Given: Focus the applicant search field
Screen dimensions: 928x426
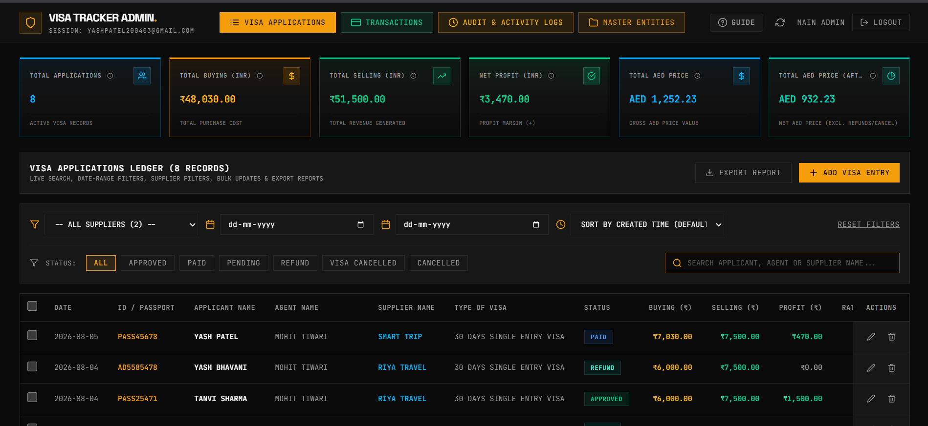Looking at the screenshot, I should [x=782, y=263].
